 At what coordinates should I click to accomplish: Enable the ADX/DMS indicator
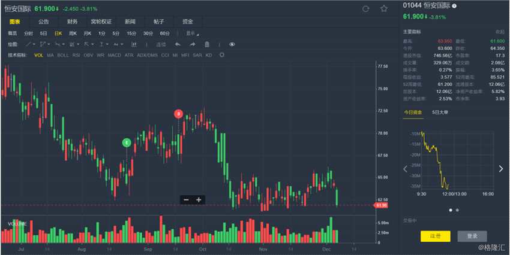coord(148,56)
